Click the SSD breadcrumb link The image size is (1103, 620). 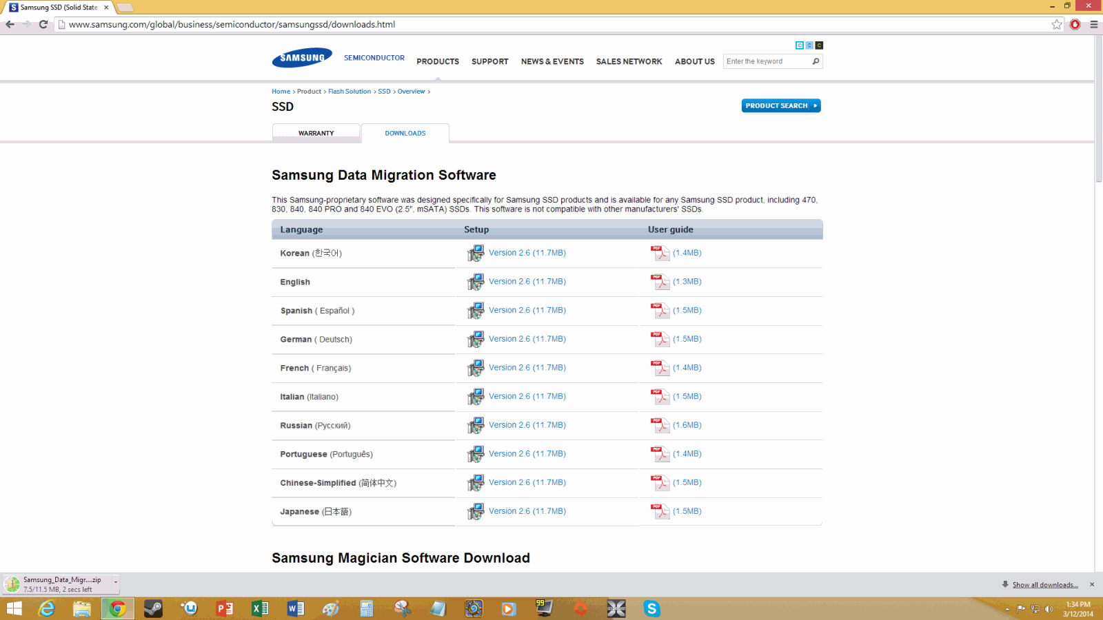[384, 91]
